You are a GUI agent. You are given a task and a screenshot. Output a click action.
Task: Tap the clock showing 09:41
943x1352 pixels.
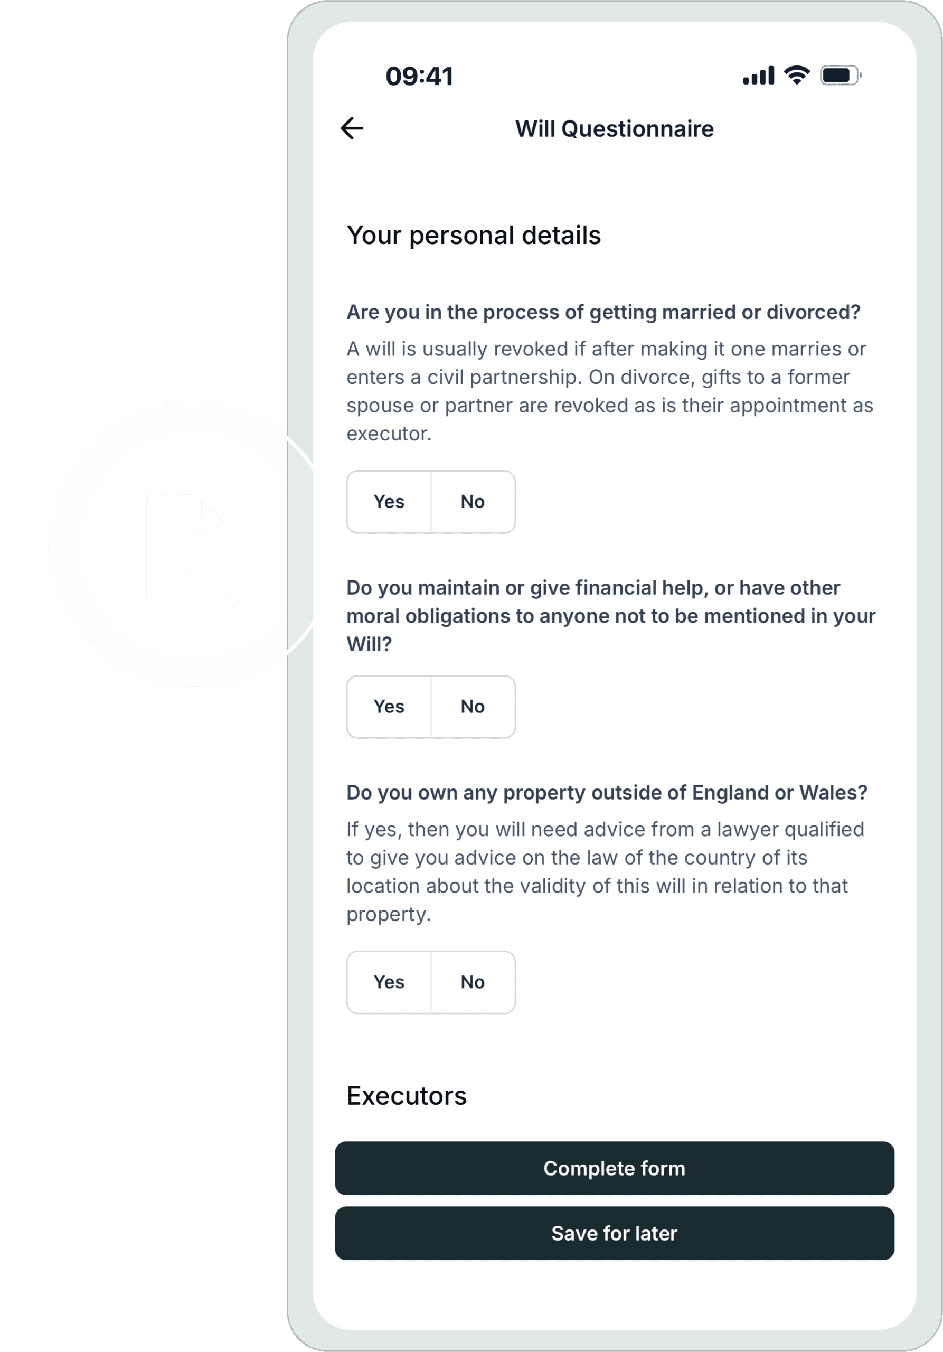pos(419,76)
